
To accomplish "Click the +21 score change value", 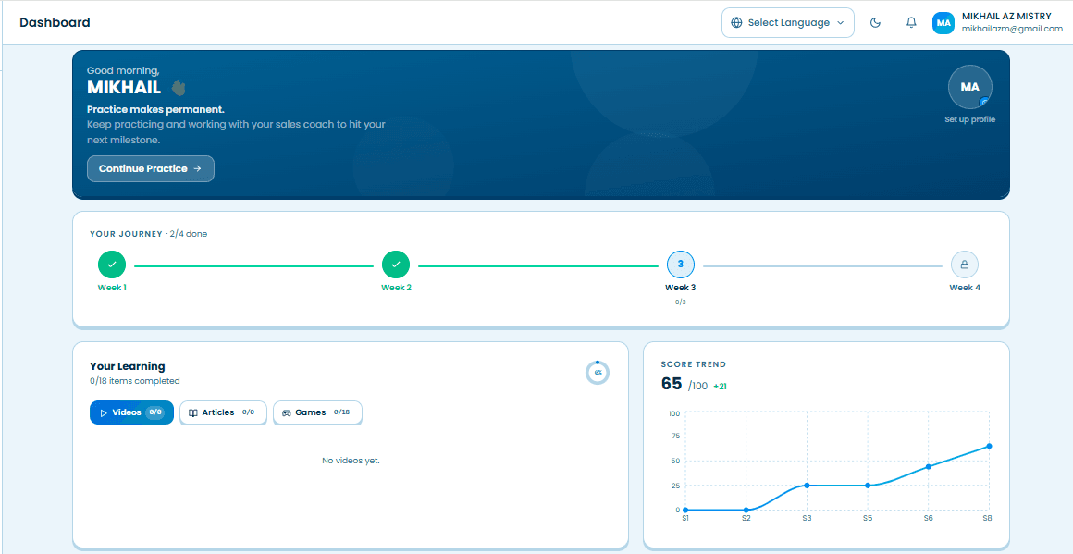I will 720,387.
